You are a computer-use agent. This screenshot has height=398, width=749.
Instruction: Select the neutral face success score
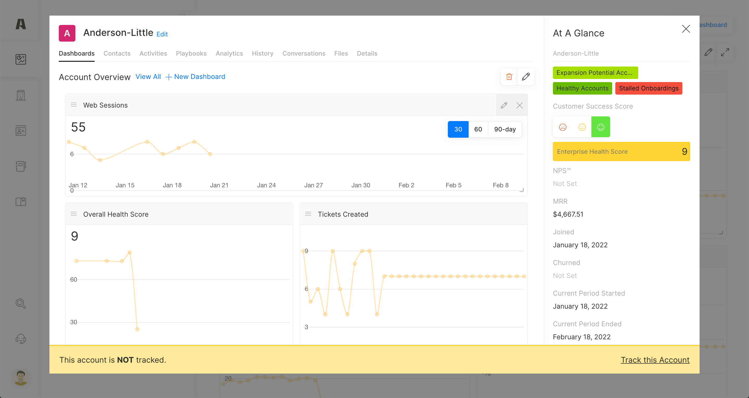(582, 127)
